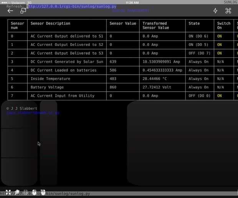Viewport: 238px width, 198px height.
Task: Click state 'OFF (DO 7)'
Action: [200, 53]
